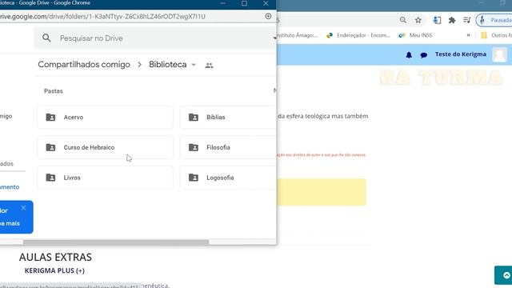Open the Logosofia folder

click(x=228, y=178)
